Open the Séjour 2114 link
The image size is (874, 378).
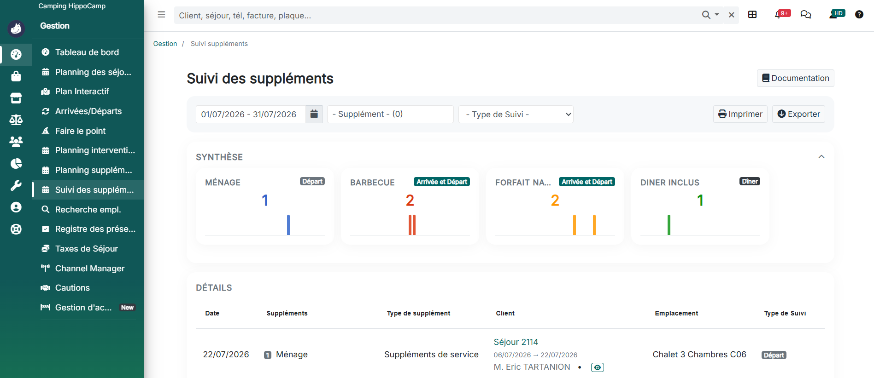click(516, 342)
